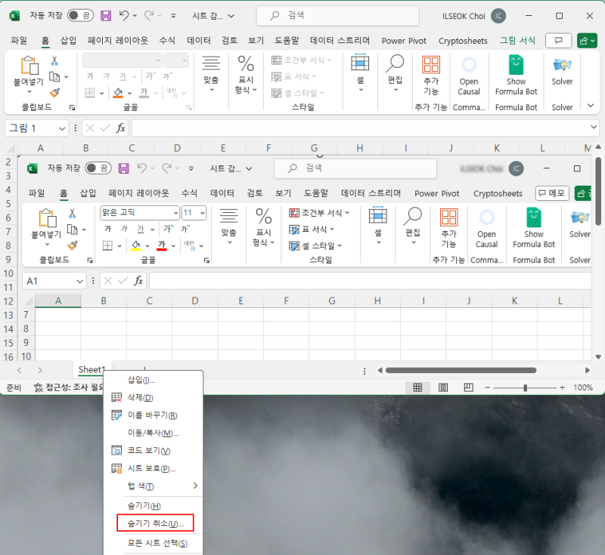The image size is (605, 555).
Task: Switch to Page Break Preview in status bar
Action: [468, 387]
